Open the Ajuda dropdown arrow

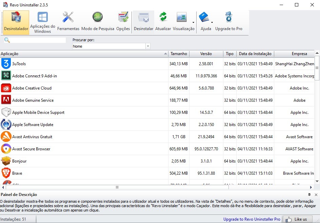(x=212, y=23)
